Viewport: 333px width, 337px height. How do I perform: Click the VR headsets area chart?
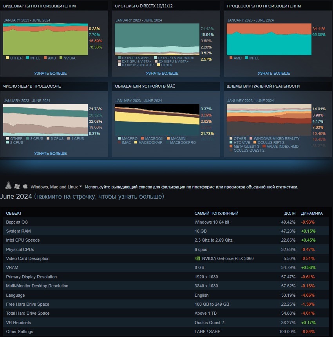point(269,120)
